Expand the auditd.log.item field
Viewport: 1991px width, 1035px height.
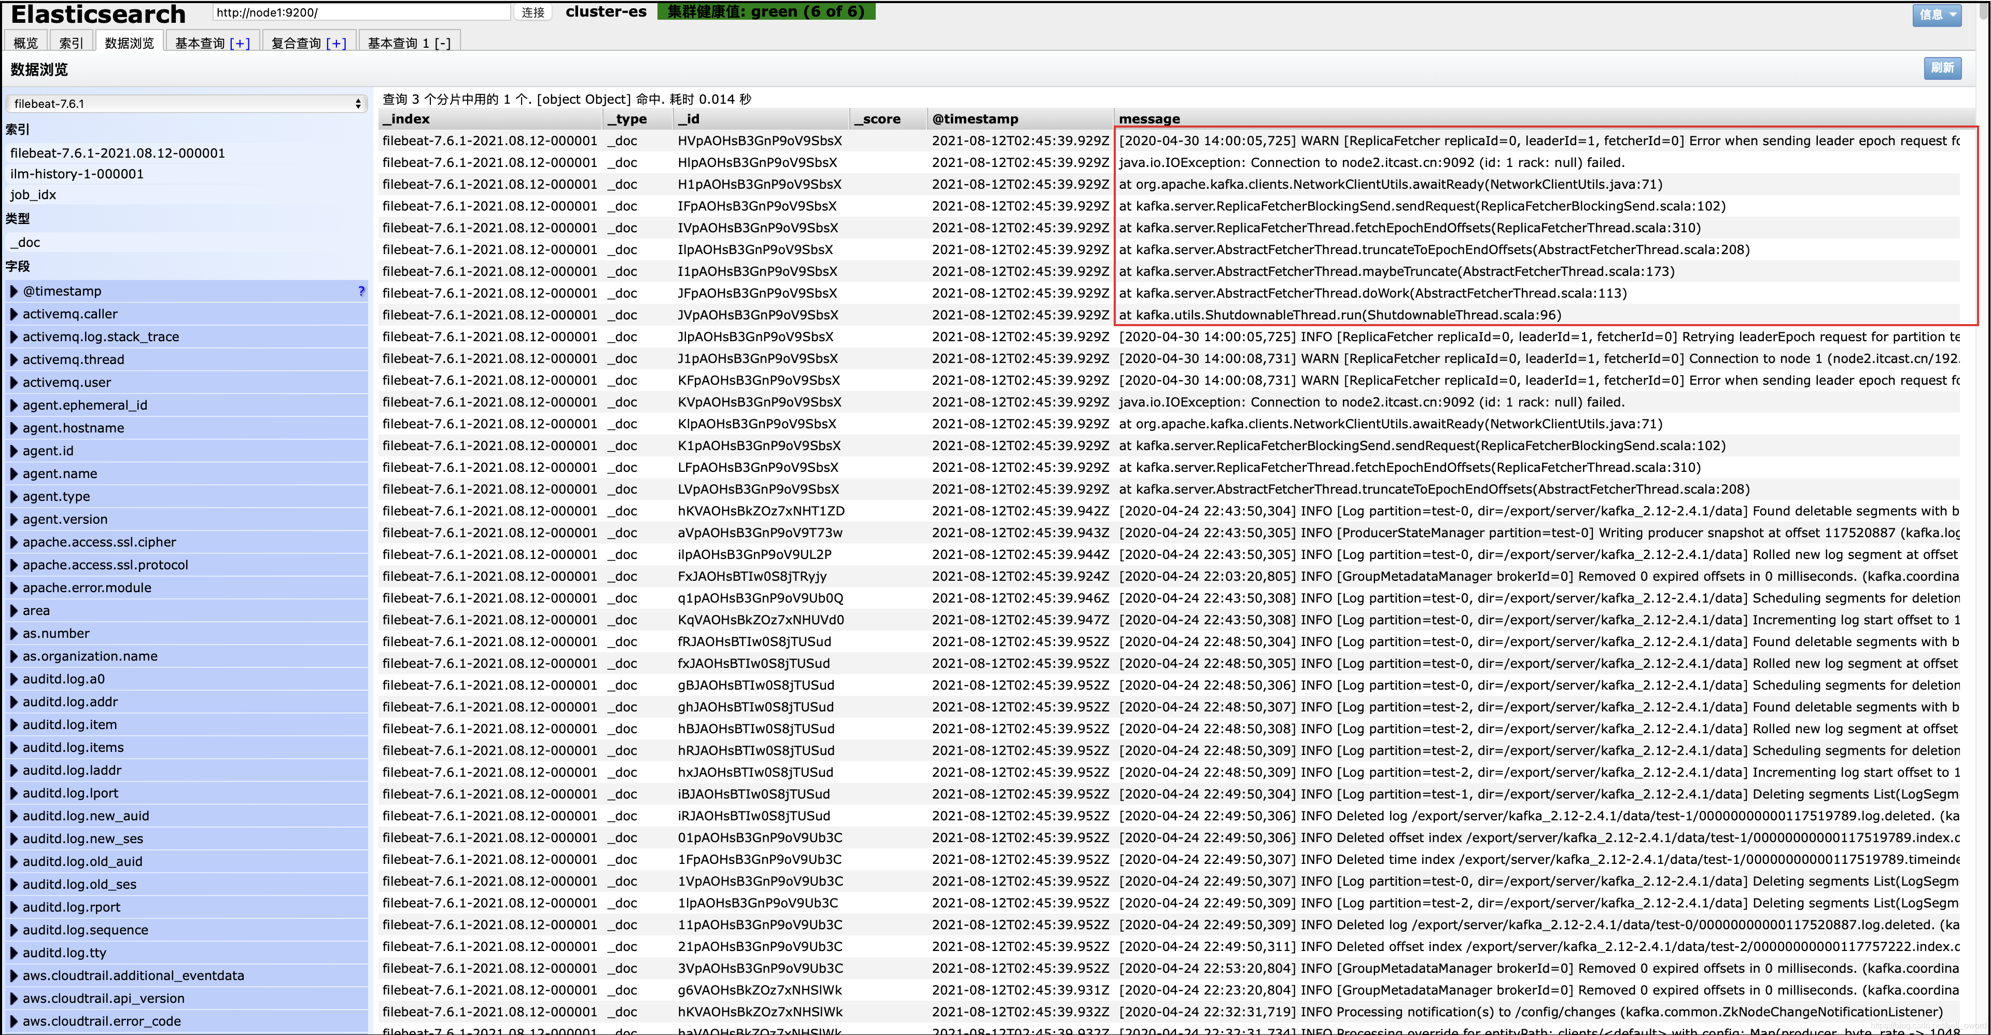pos(186,724)
